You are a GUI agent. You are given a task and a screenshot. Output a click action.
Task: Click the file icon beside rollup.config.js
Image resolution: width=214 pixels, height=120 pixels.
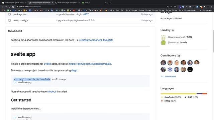click(10, 20)
